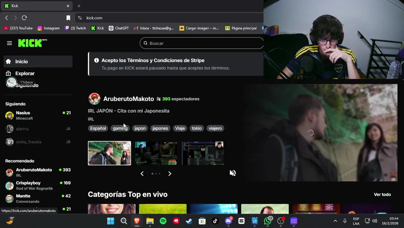Reload the page
The image size is (404, 228).
[x=24, y=18]
